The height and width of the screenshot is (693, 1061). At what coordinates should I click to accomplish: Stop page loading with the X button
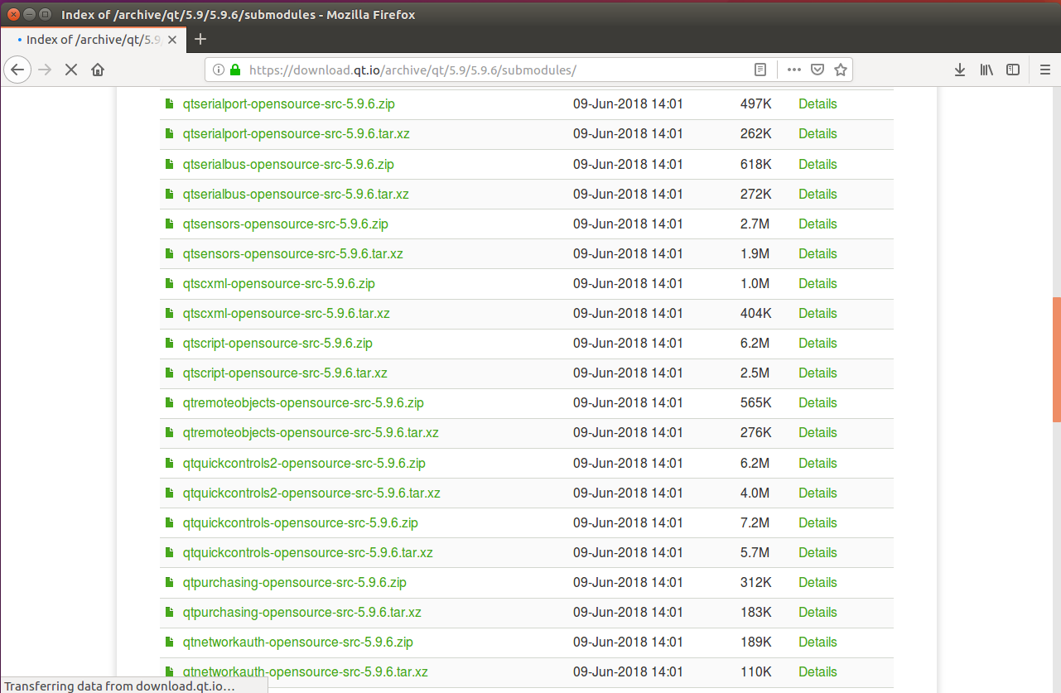point(71,70)
